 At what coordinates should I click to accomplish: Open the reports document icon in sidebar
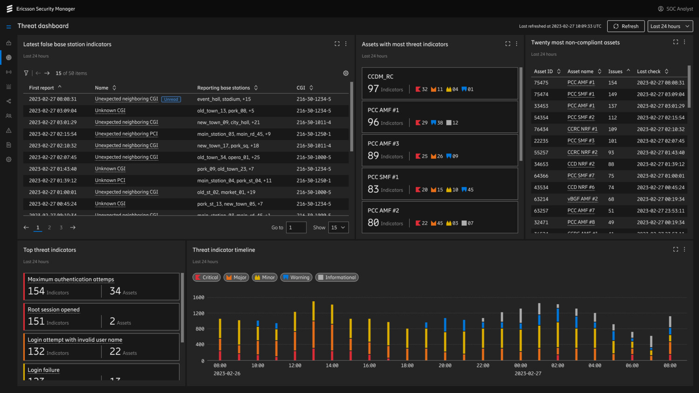coord(8,145)
